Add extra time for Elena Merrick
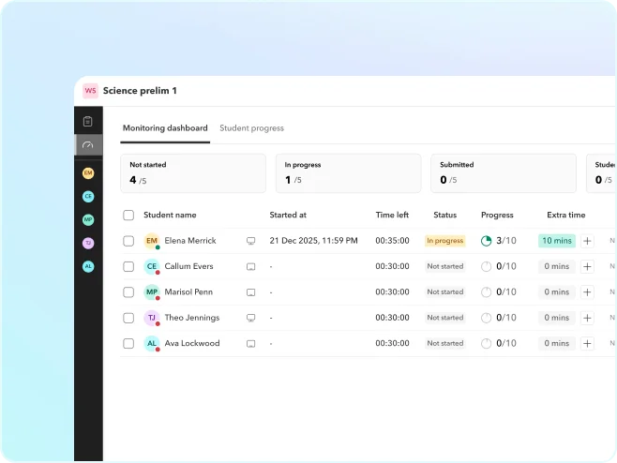617x463 pixels. pyautogui.click(x=587, y=241)
